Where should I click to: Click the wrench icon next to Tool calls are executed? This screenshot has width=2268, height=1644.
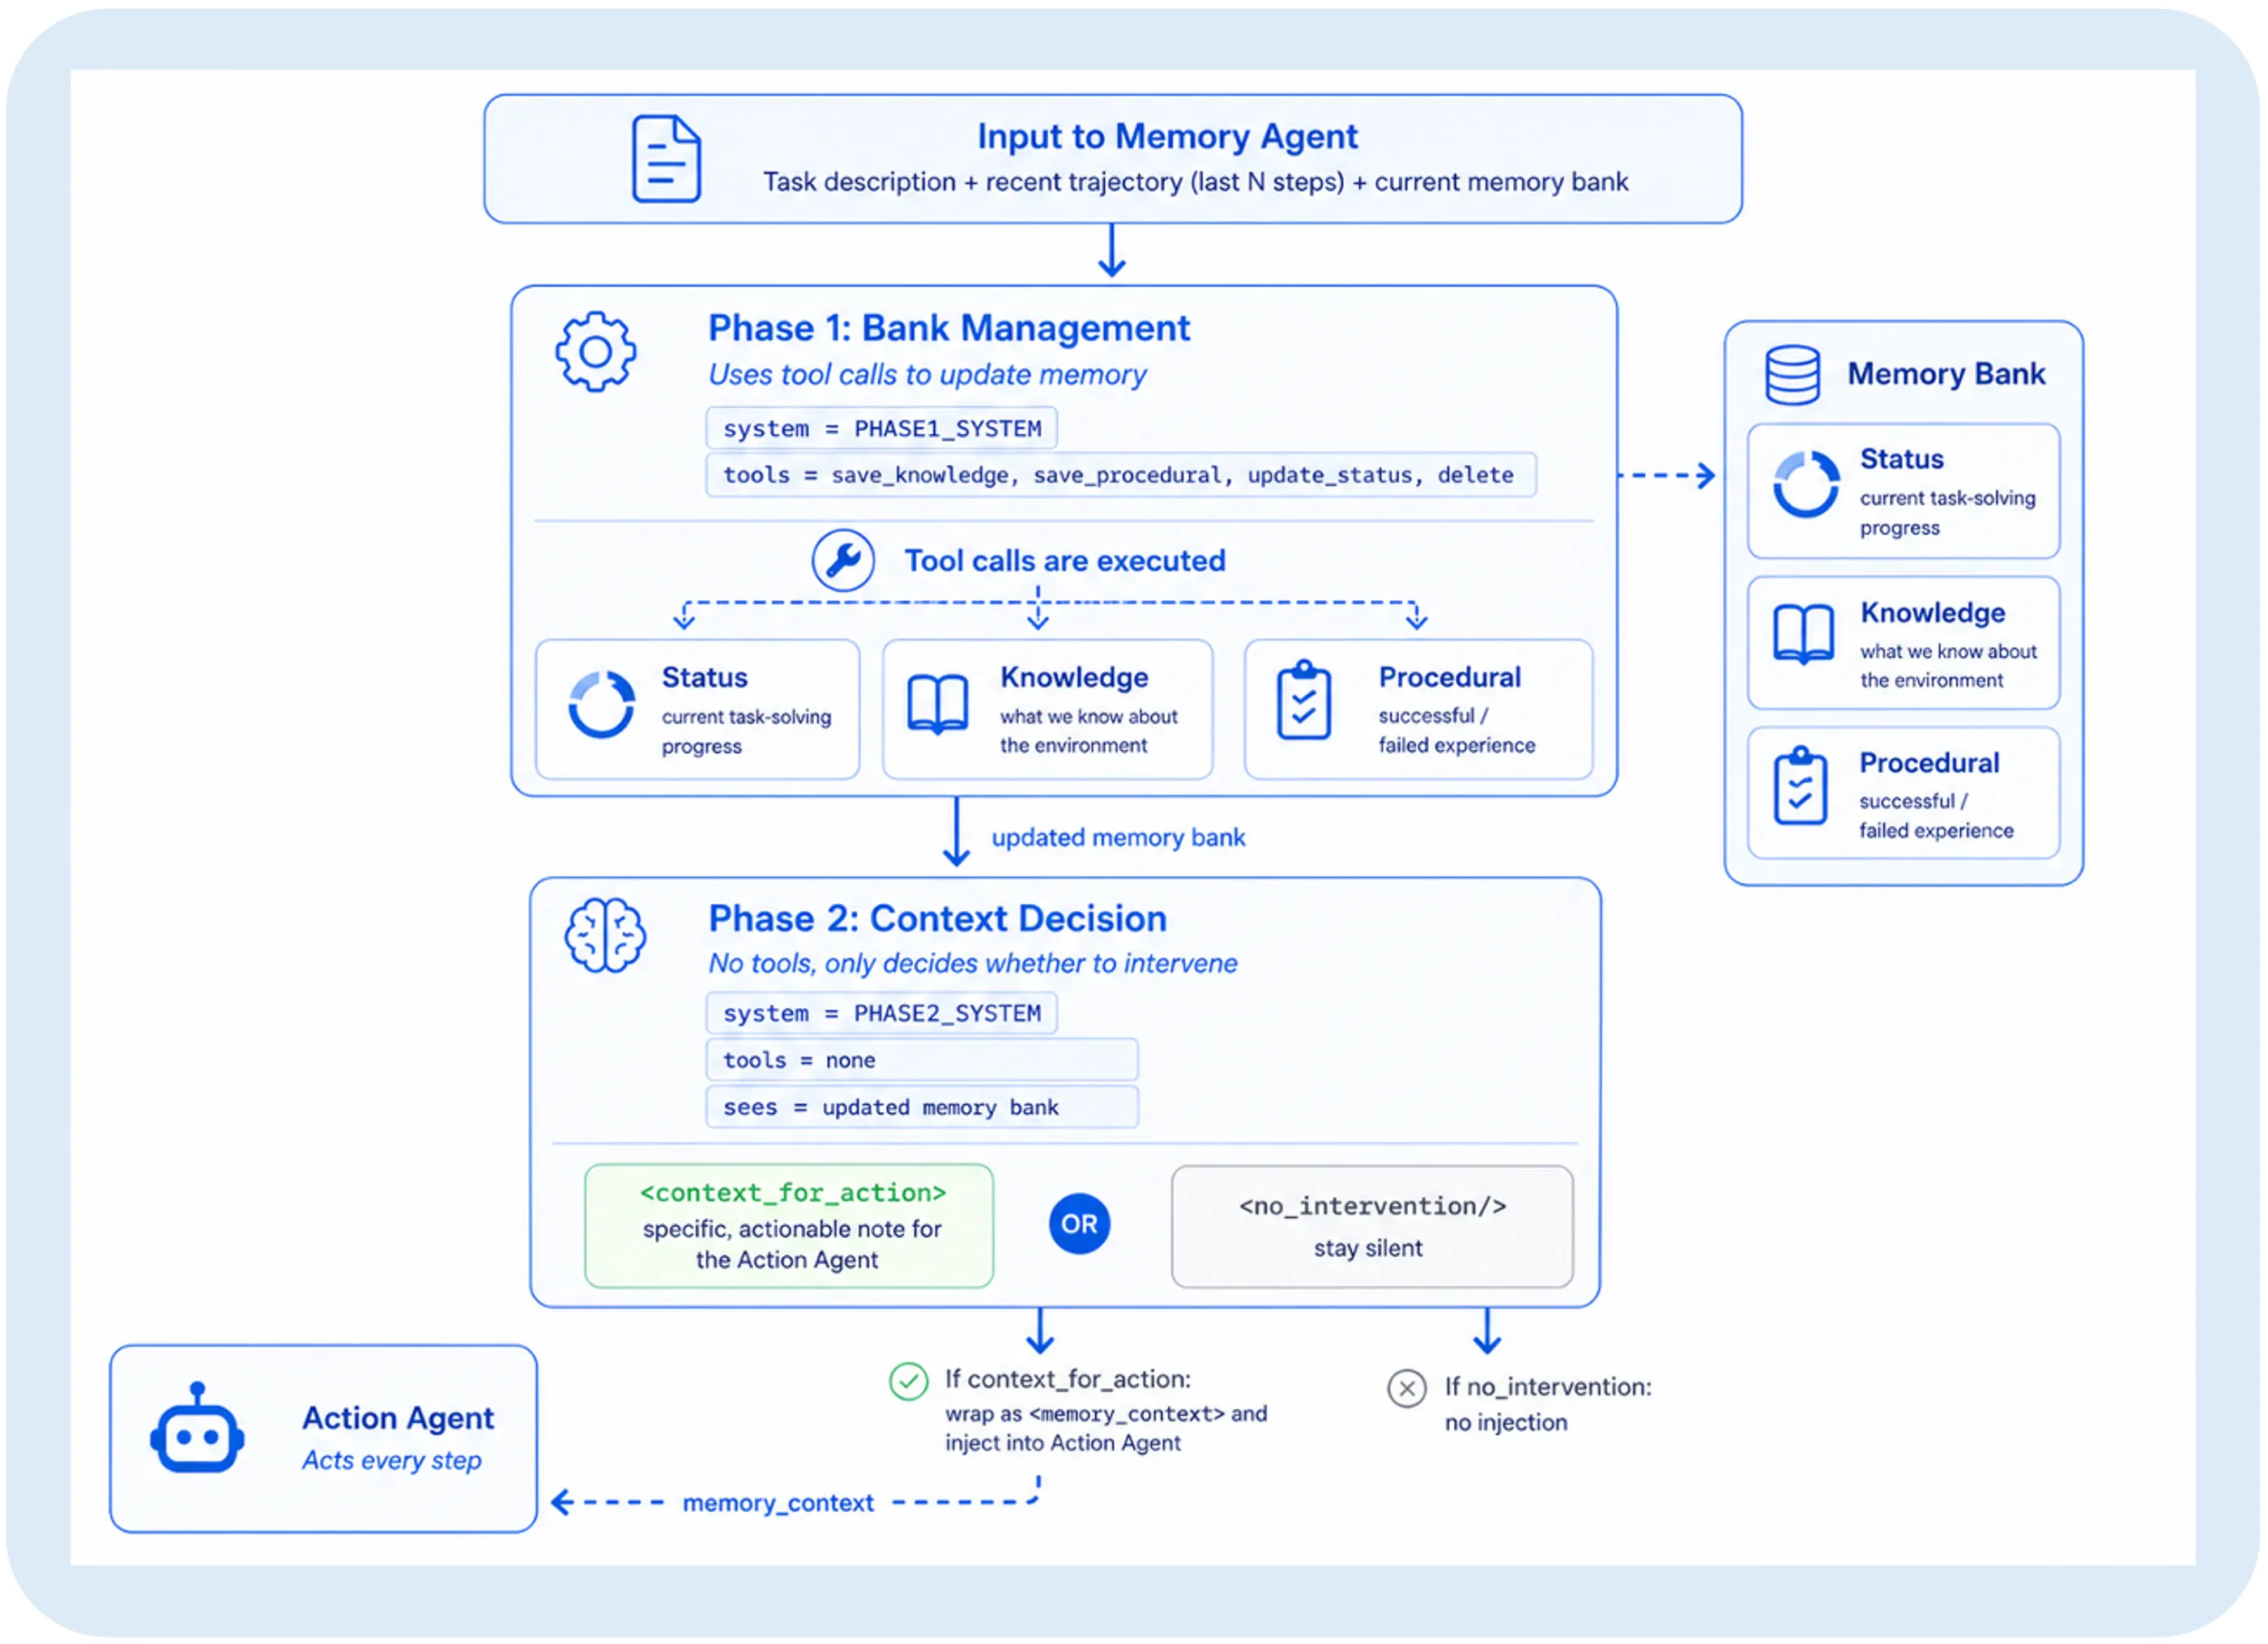[x=843, y=560]
